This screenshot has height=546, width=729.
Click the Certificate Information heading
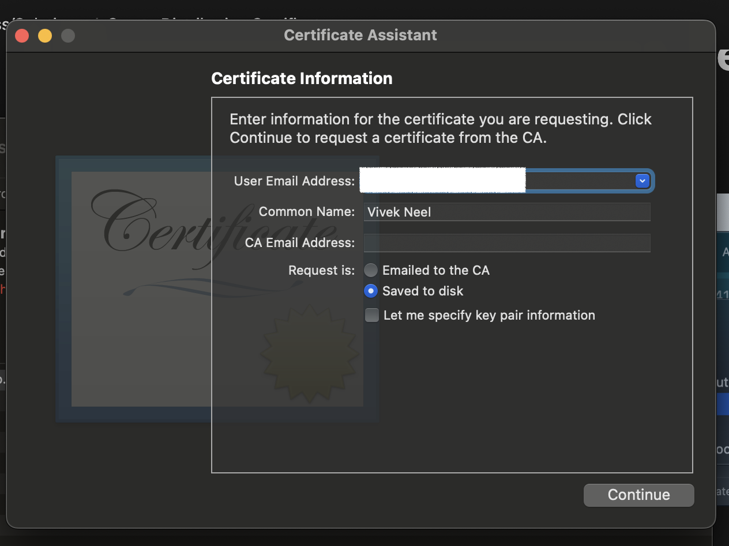coord(302,78)
